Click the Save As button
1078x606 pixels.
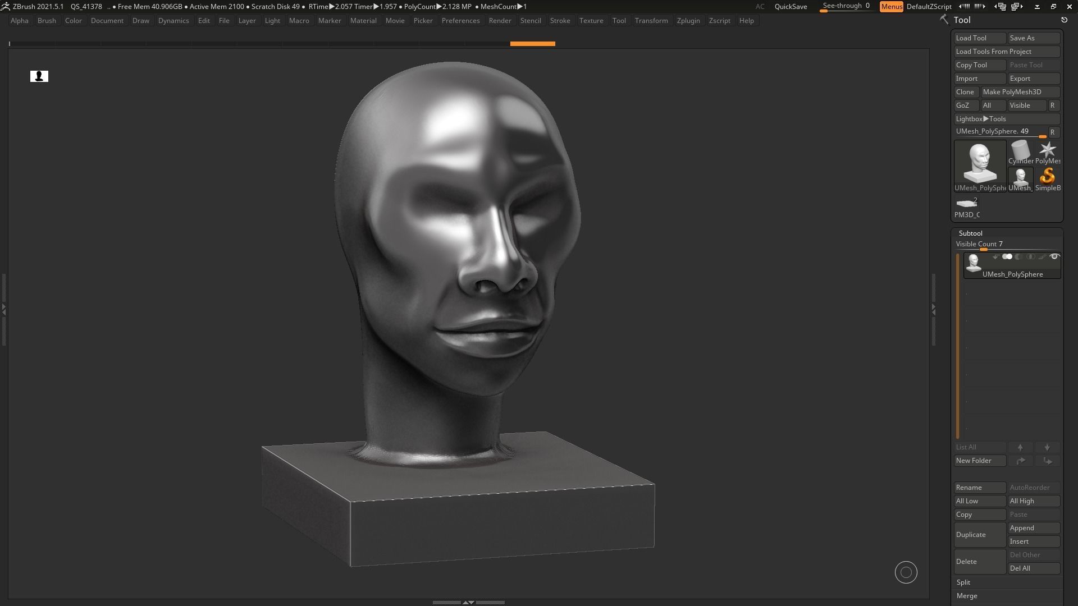click(1034, 38)
